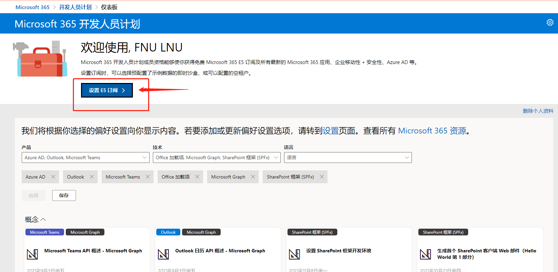Remove the Office 加载项 filter tag
This screenshot has height=272, width=558.
197,177
